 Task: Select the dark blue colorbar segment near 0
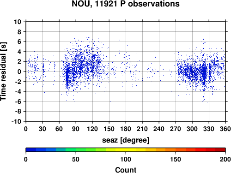pos(31,150)
